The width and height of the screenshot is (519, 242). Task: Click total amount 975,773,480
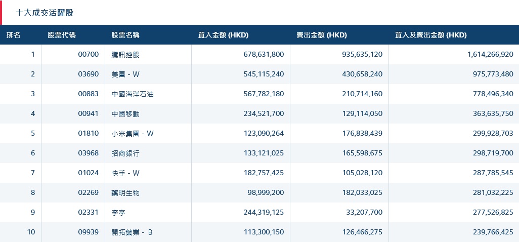[x=493, y=74]
